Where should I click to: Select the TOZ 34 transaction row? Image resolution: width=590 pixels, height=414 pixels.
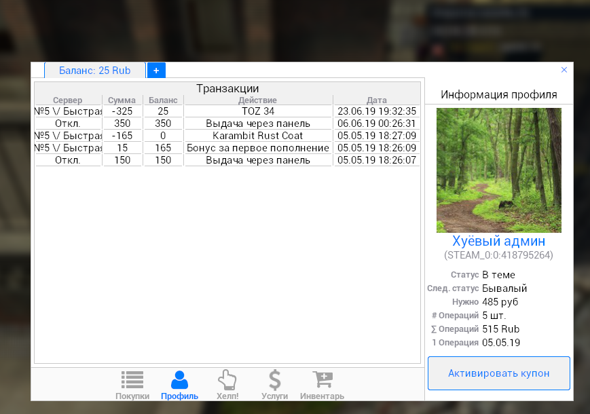(258, 111)
